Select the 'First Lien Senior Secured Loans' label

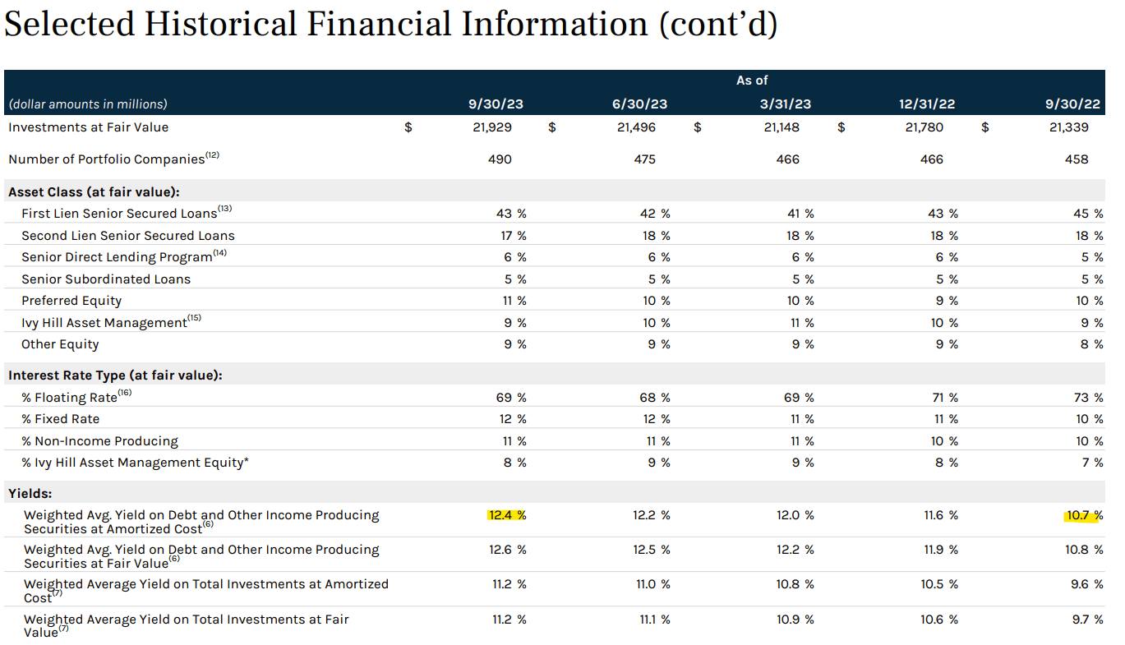click(x=121, y=213)
